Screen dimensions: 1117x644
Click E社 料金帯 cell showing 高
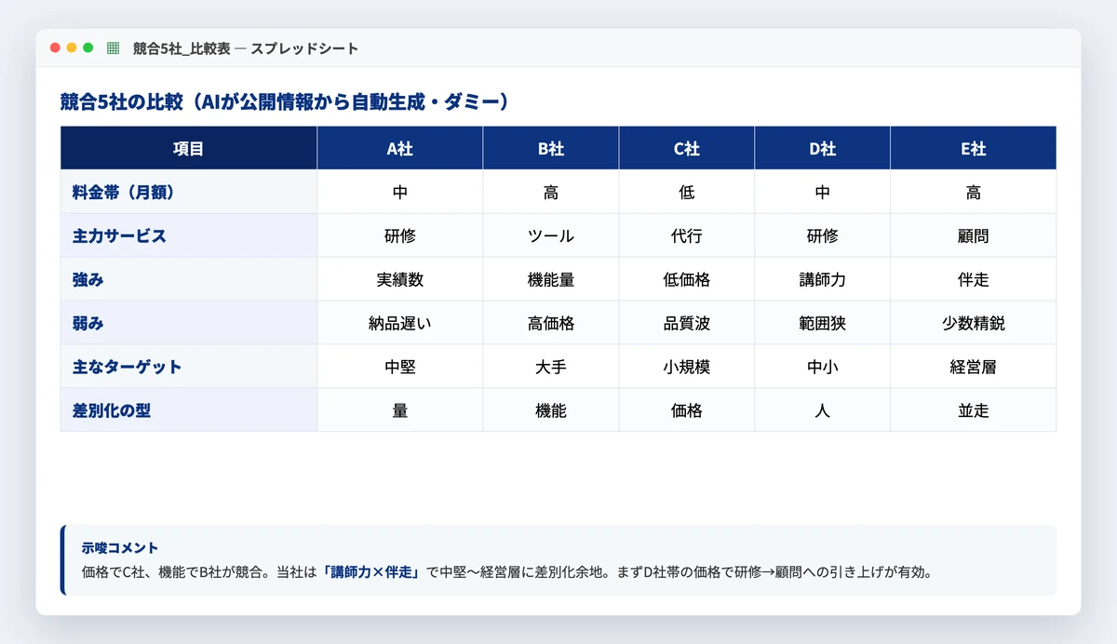pos(974,192)
